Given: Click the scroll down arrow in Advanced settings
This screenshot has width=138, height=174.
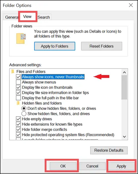Looking at the screenshot, I should click(x=124, y=137).
